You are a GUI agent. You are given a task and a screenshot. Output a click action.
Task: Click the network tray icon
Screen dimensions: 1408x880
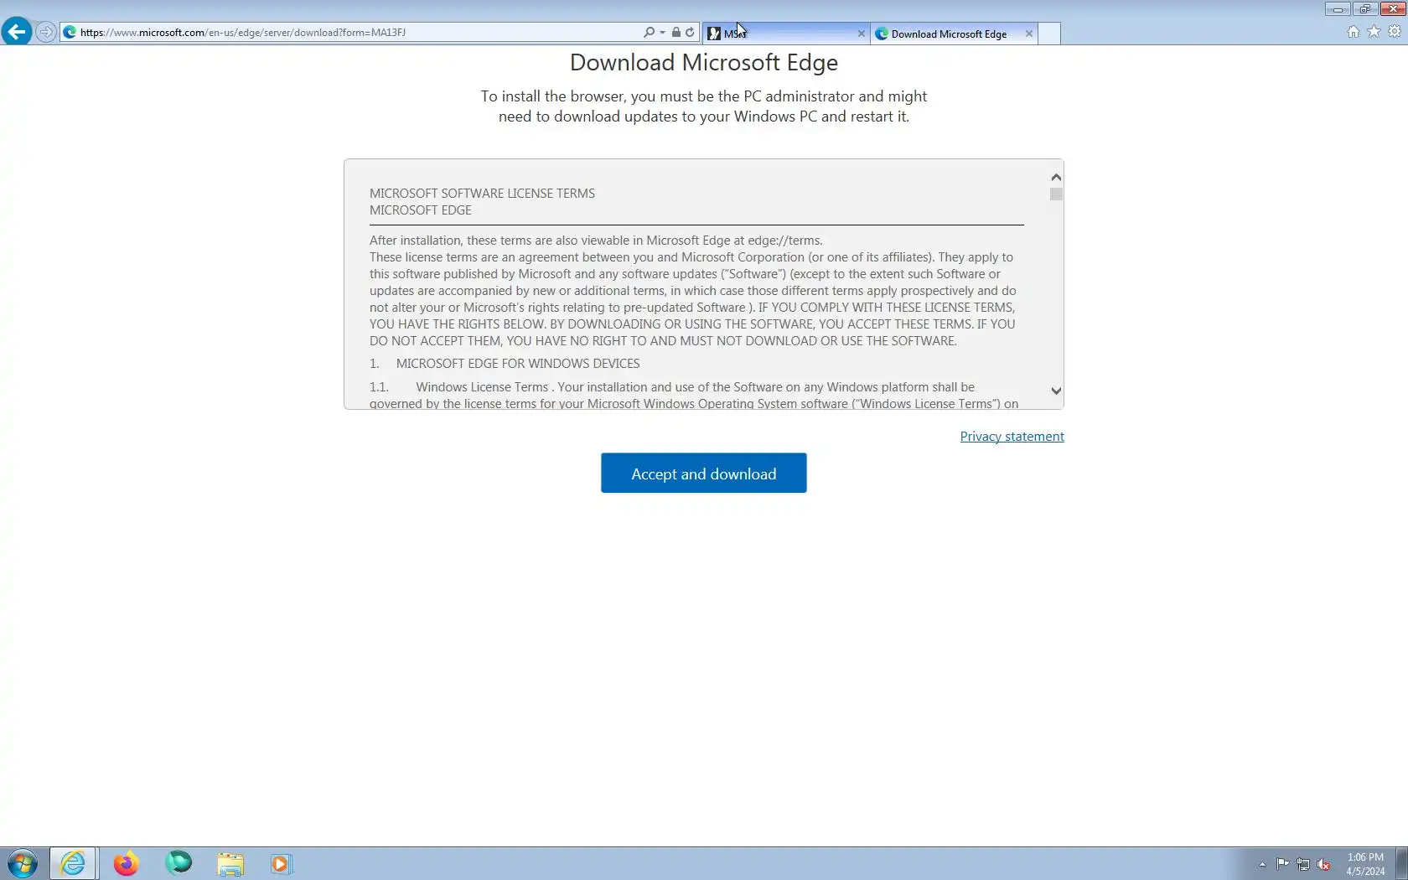(1303, 864)
